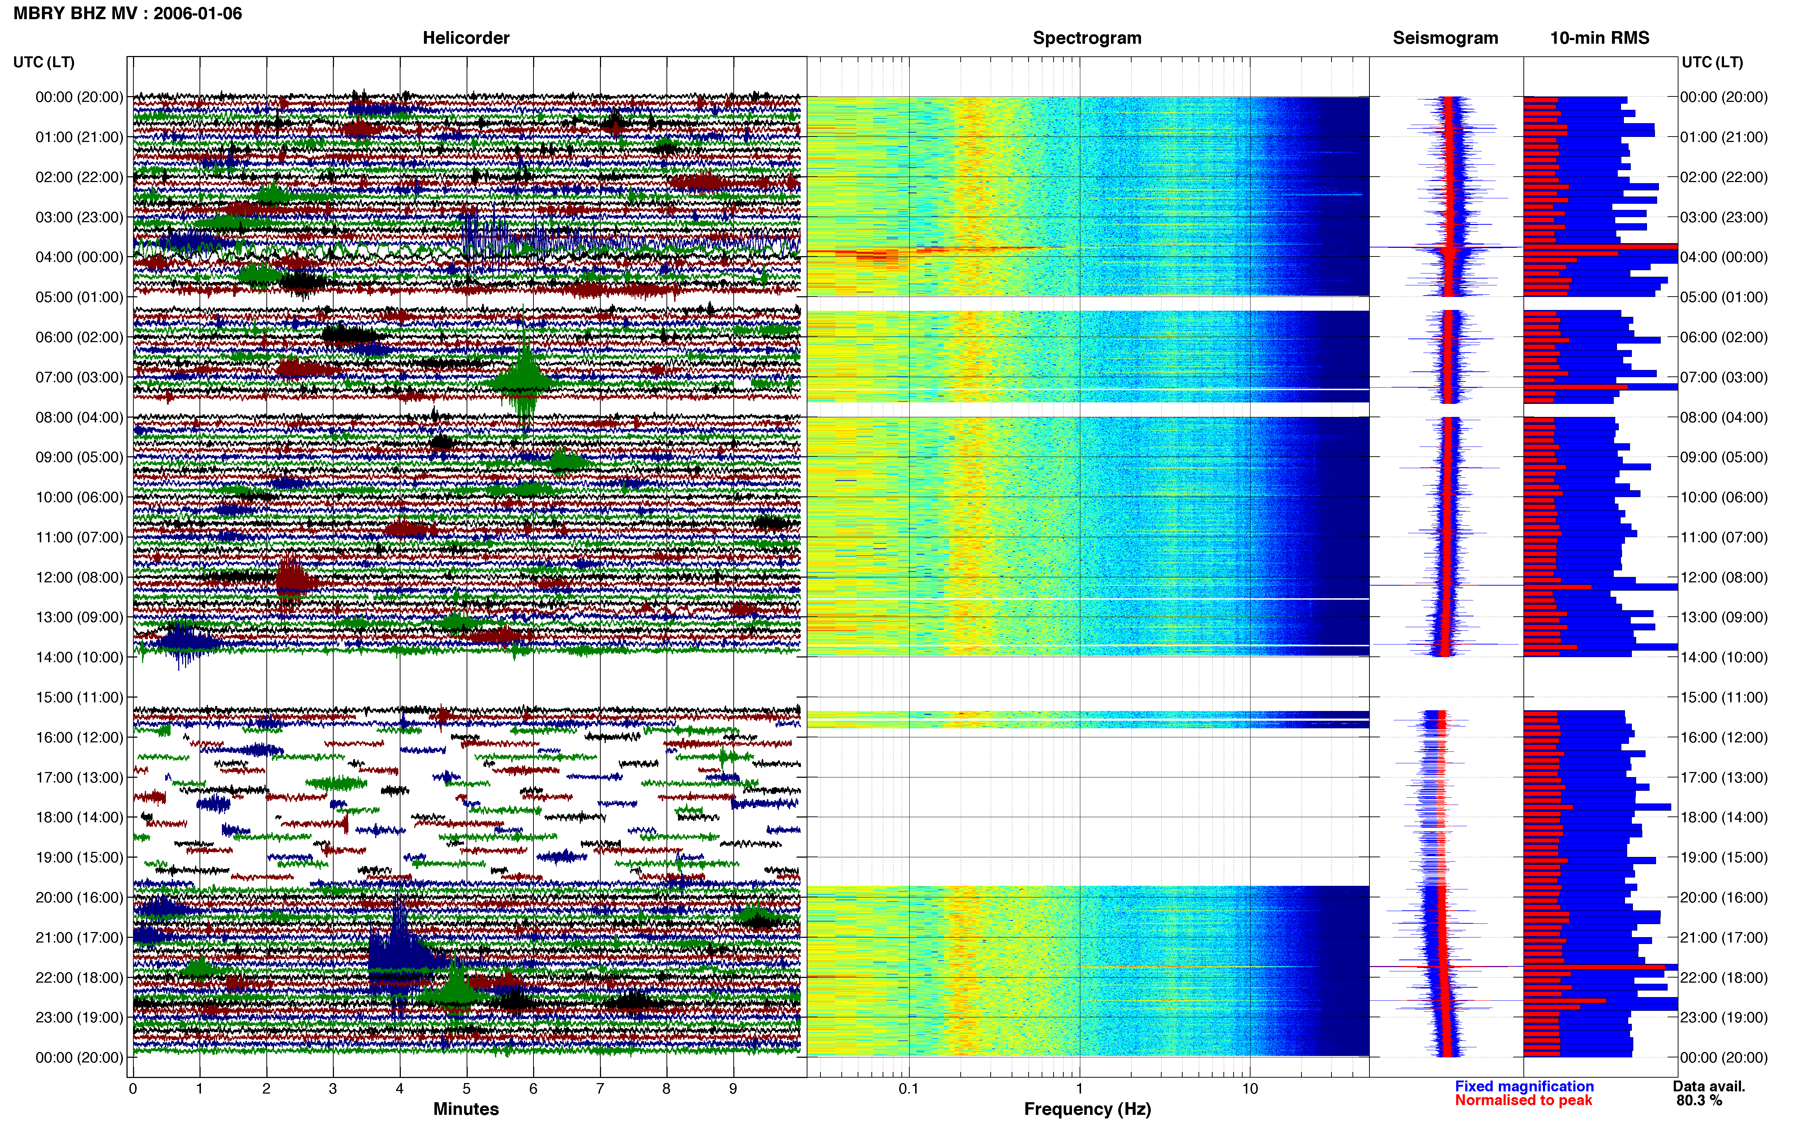Click the Helicorder axis label '01:00 (21:00)'
Screen dimensions: 1814x1134
coord(80,137)
